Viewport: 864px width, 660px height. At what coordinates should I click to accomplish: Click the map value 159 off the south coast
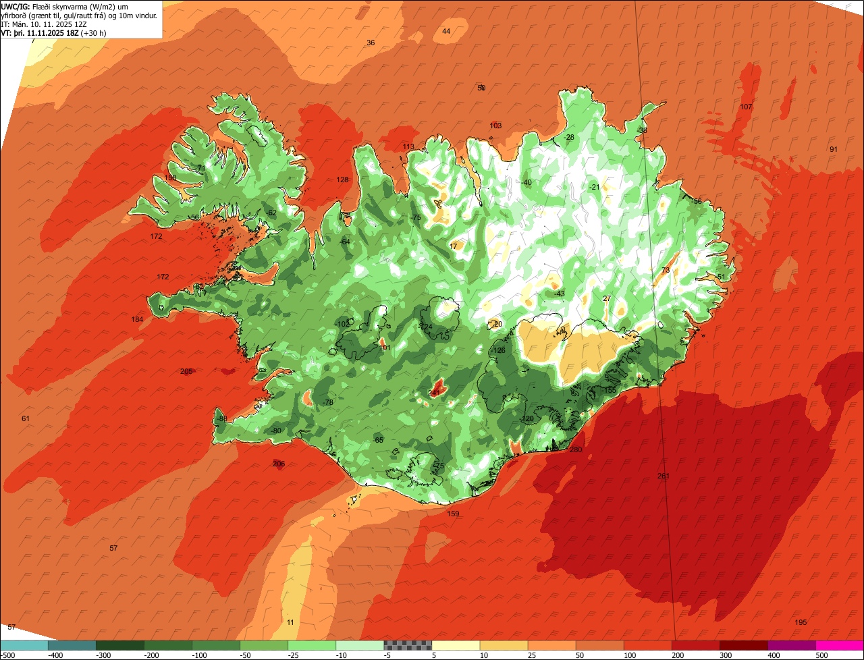(453, 514)
